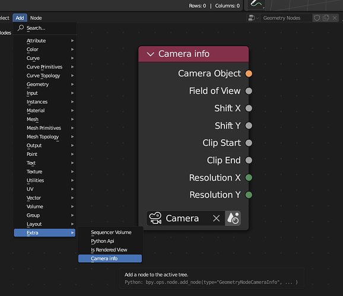Expand the Mesh submenu
The width and height of the screenshot is (343, 296).
pyautogui.click(x=45, y=120)
